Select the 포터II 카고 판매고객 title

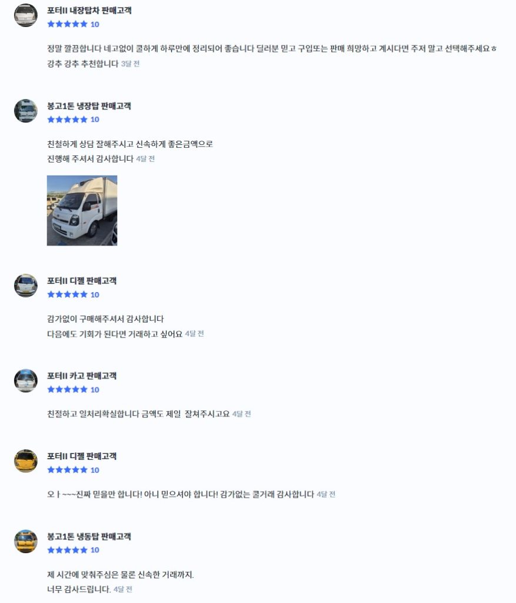point(81,376)
